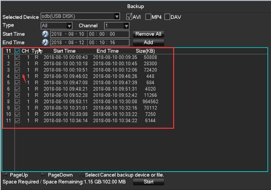Click the Size(KB) column header

[145, 51]
